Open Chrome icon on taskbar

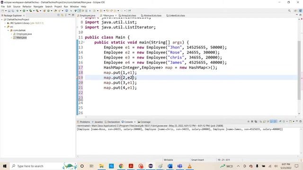[121, 166]
